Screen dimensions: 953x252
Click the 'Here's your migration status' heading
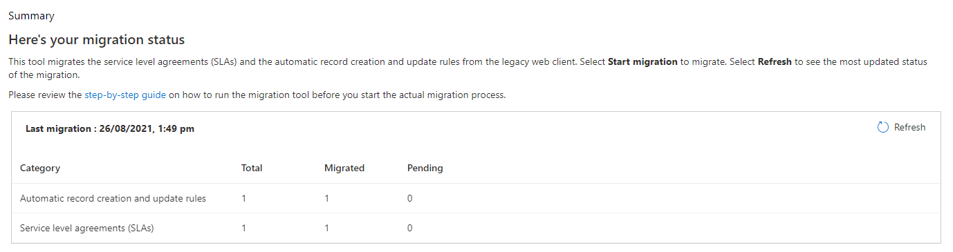(x=97, y=40)
